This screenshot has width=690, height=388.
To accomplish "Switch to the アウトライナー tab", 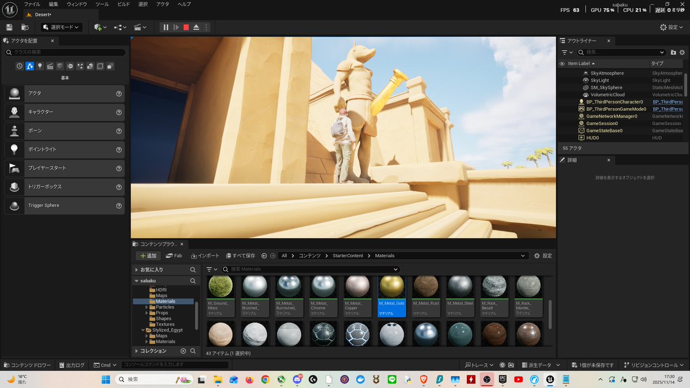I will [x=581, y=40].
